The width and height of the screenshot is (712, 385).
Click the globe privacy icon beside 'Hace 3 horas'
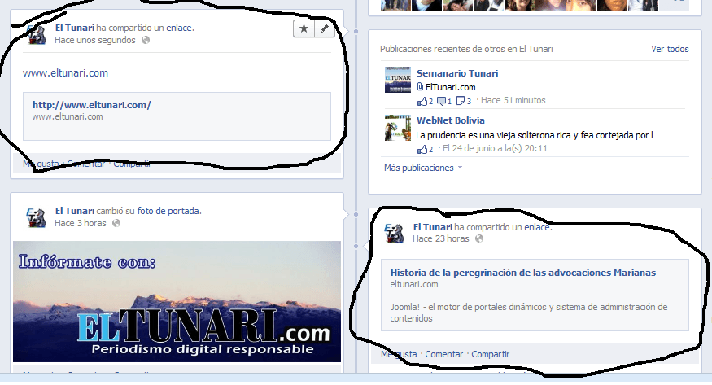click(116, 223)
